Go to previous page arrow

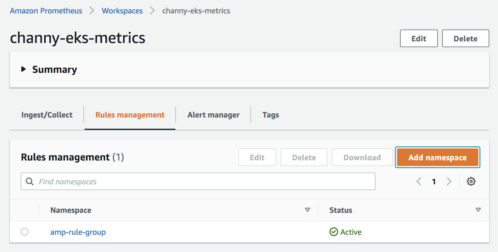point(419,181)
